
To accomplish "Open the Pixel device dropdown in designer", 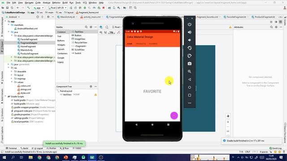I will (117, 27).
